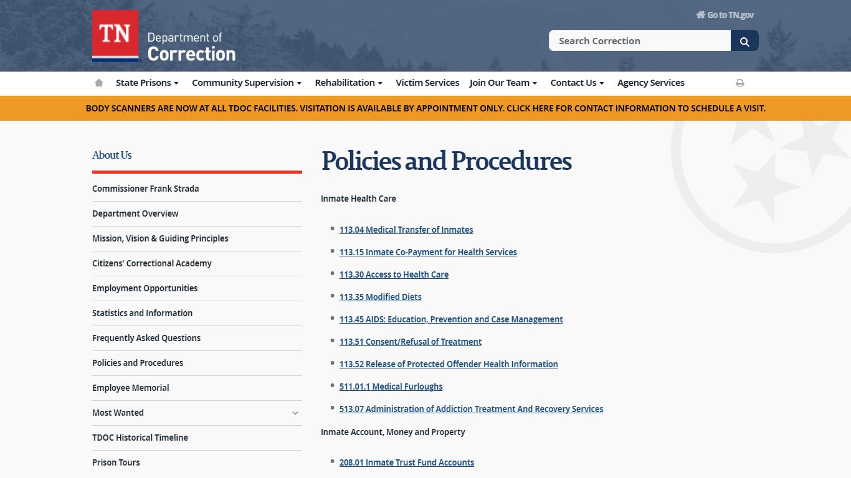Screen dimensions: 851x478
Task: Open Employee Memorial page
Action: click(131, 388)
